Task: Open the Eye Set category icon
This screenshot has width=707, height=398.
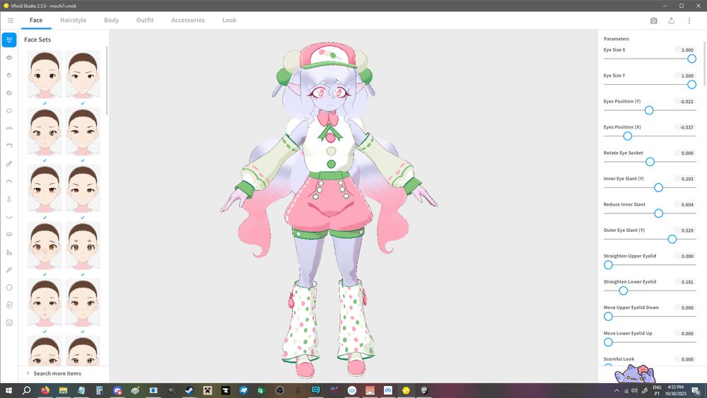Action: 9,58
